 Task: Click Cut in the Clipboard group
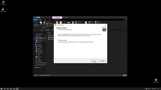(x=48, y=22)
